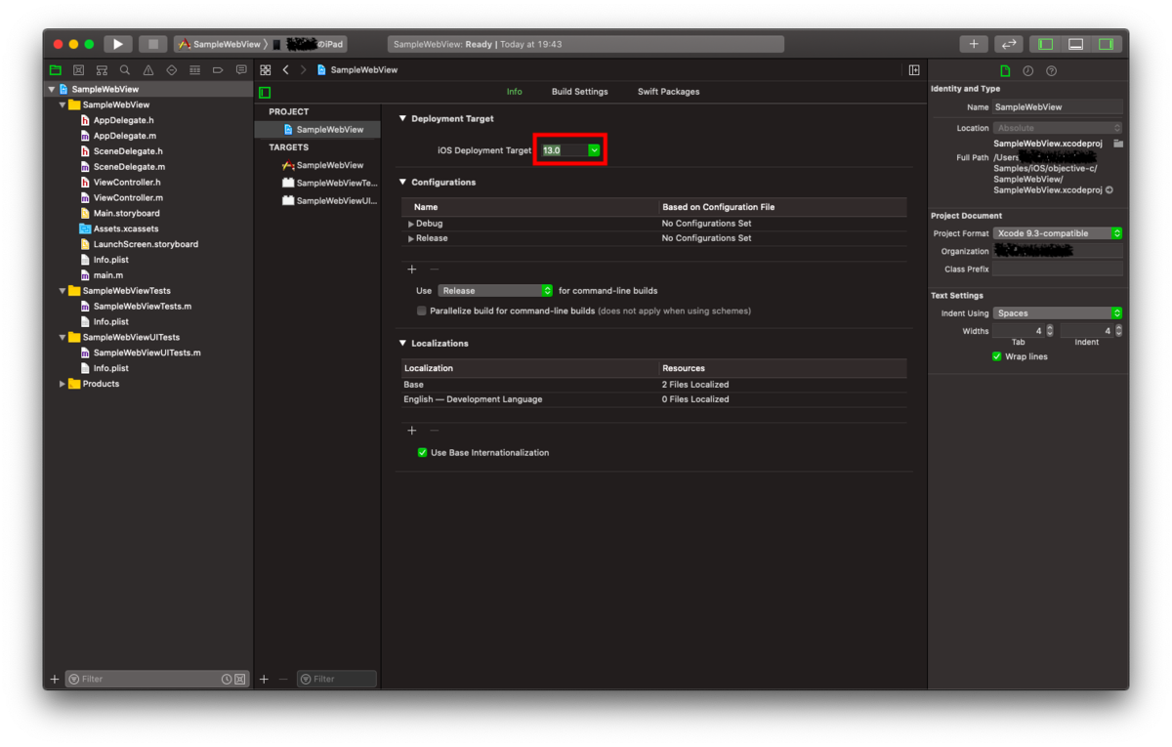1172x747 pixels.
Task: Filter navigator by source control status
Action: pos(239,679)
